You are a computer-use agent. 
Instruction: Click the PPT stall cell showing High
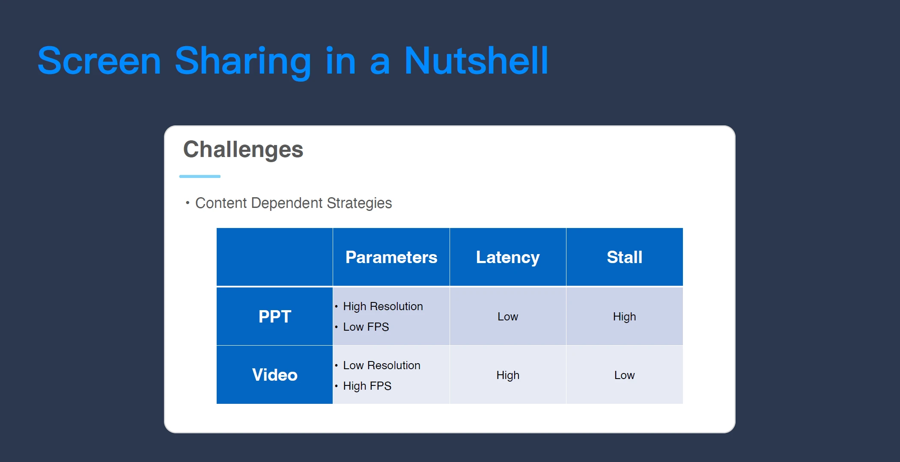(624, 317)
